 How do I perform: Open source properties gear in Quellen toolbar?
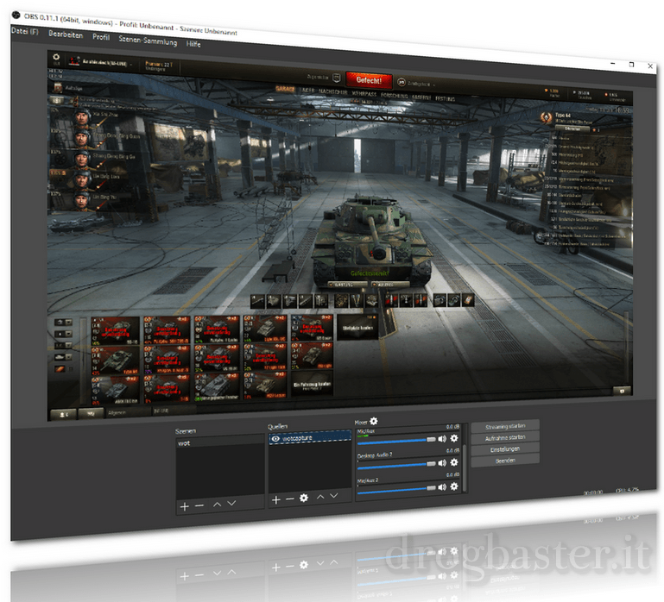(x=304, y=498)
